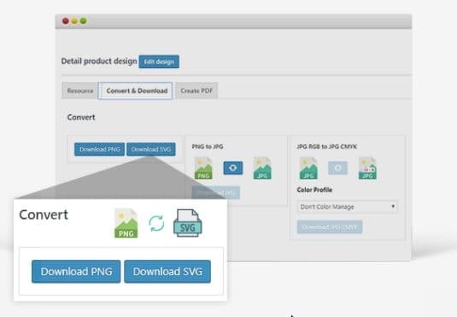Screen dimensions: 457x317
Task: Click the large Download SVG button
Action: (x=167, y=271)
